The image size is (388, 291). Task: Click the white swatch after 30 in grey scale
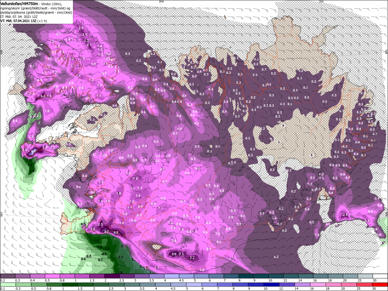point(380,276)
